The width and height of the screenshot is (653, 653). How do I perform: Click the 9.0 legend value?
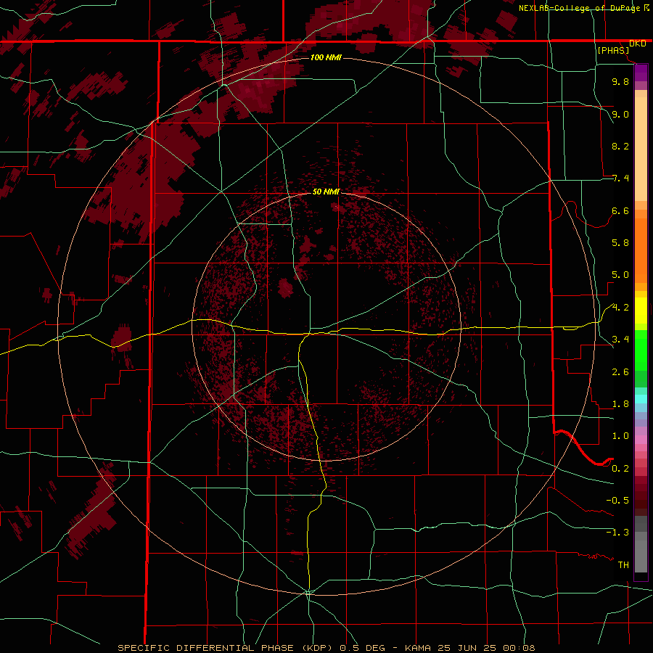[x=620, y=114]
